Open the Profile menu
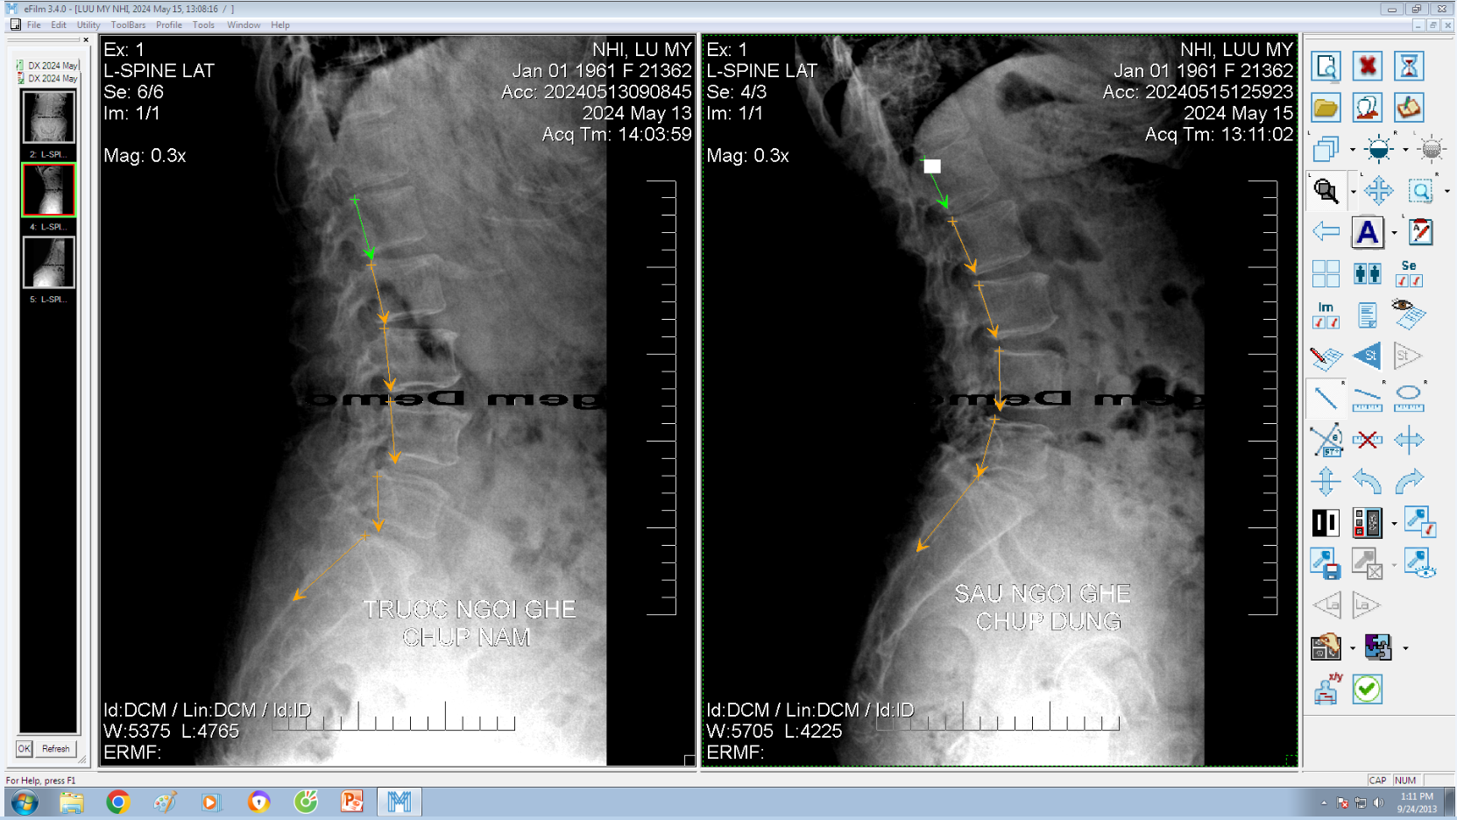Screen dimensions: 1457x820 coord(168,25)
